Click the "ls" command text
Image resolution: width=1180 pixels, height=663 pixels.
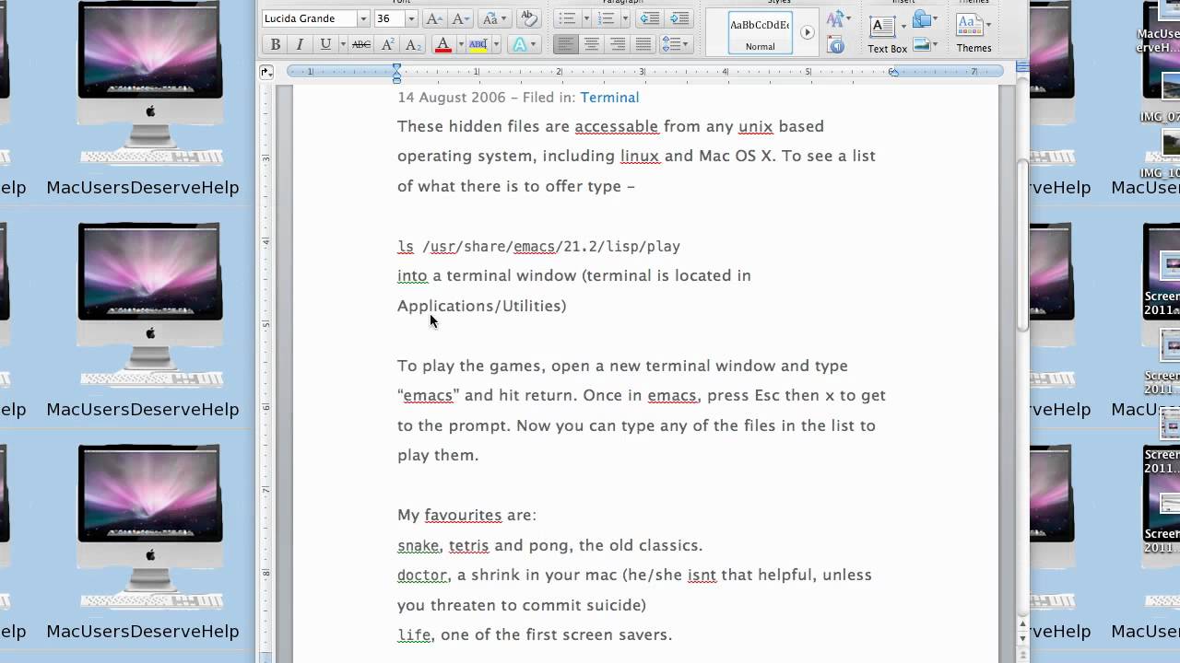tap(406, 246)
